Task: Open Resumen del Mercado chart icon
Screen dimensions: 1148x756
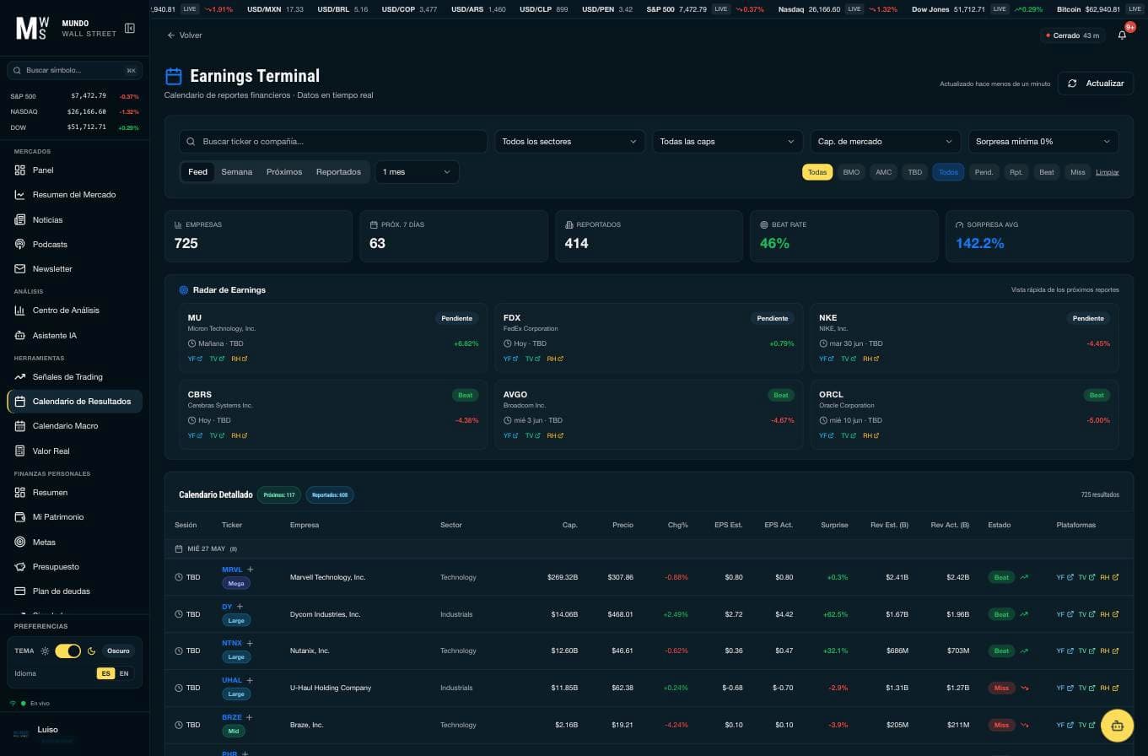Action: point(20,195)
